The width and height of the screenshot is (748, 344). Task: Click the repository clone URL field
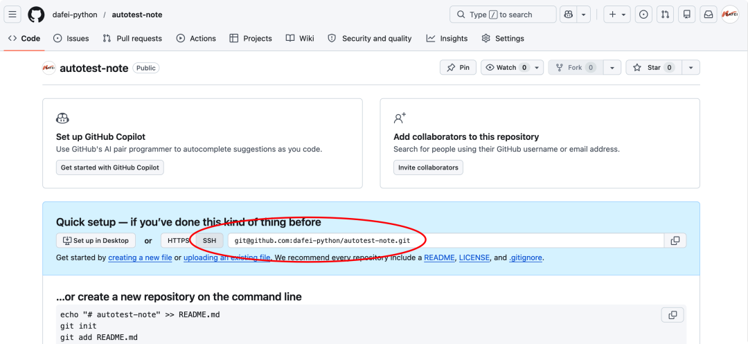click(446, 241)
